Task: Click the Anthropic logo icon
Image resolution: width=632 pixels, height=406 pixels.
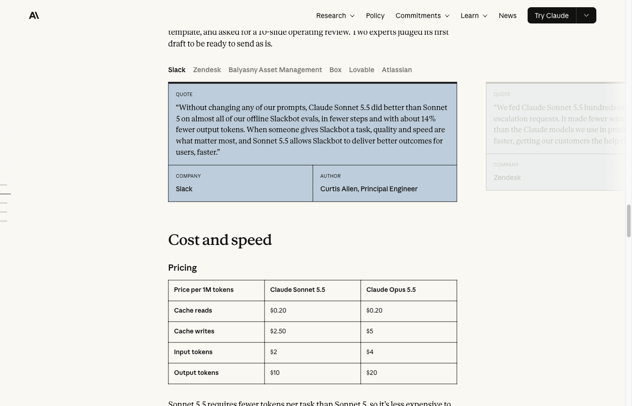Action: coord(34,15)
